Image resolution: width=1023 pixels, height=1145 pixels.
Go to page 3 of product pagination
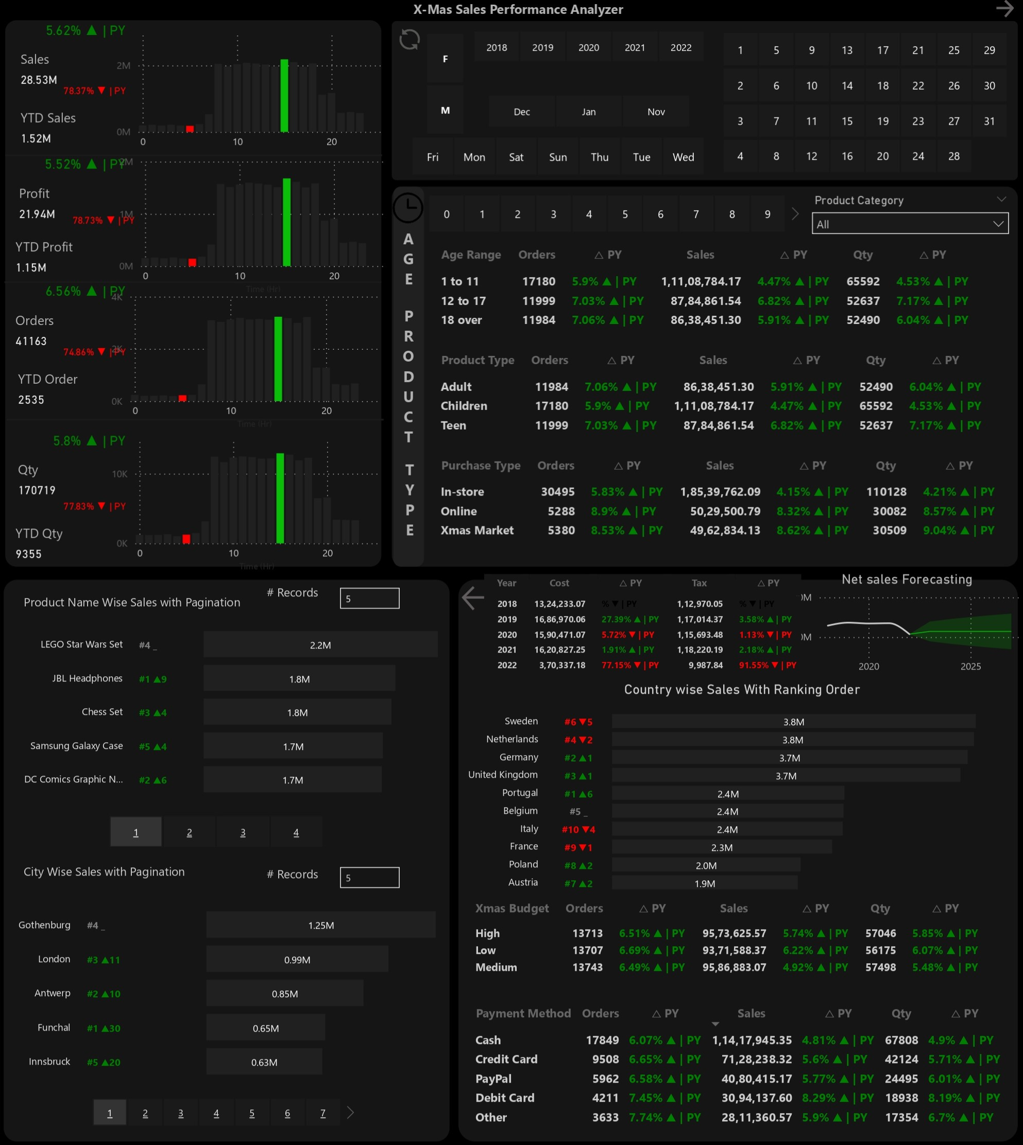(x=242, y=832)
